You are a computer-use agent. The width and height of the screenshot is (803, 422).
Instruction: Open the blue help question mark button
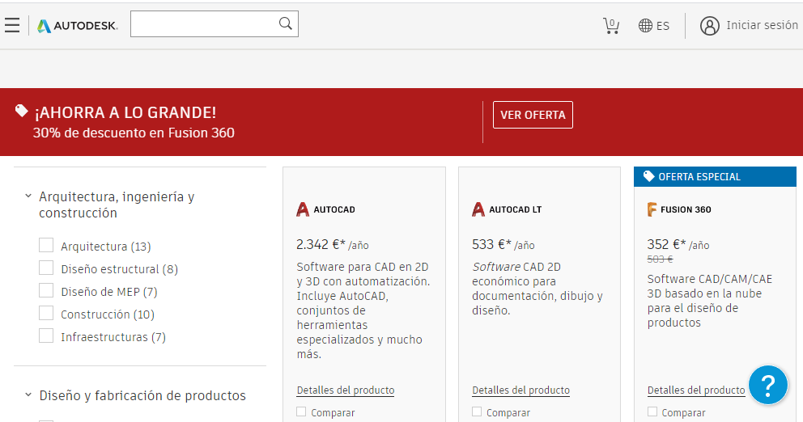pos(767,384)
